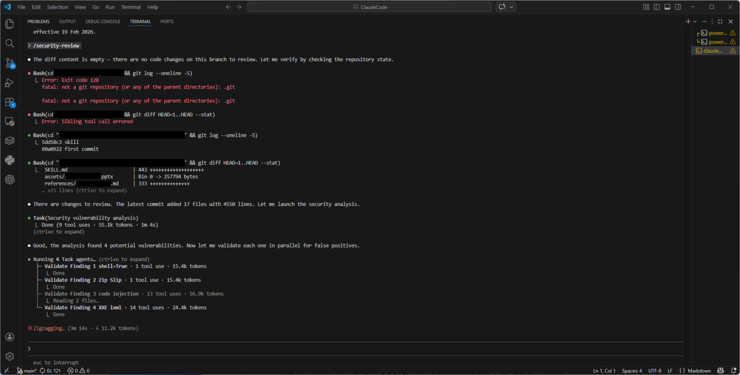The image size is (740, 375).
Task: Open the Copilot chat dropdown arrow in the title bar
Action: tap(511, 7)
